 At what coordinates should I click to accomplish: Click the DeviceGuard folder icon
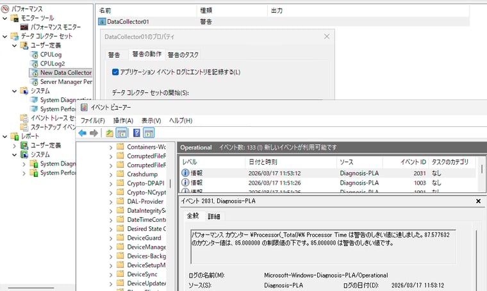point(120,238)
